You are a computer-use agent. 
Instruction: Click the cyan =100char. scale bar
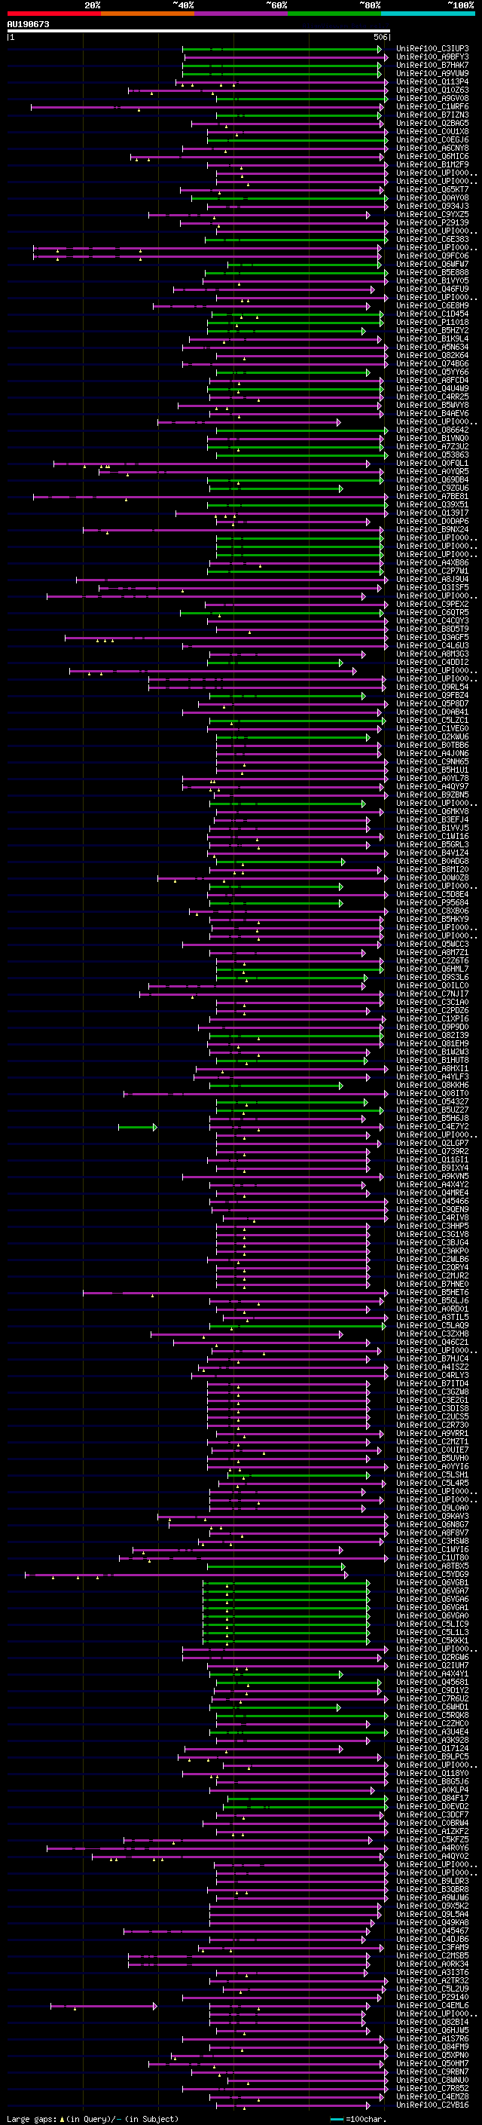pos(336,2119)
